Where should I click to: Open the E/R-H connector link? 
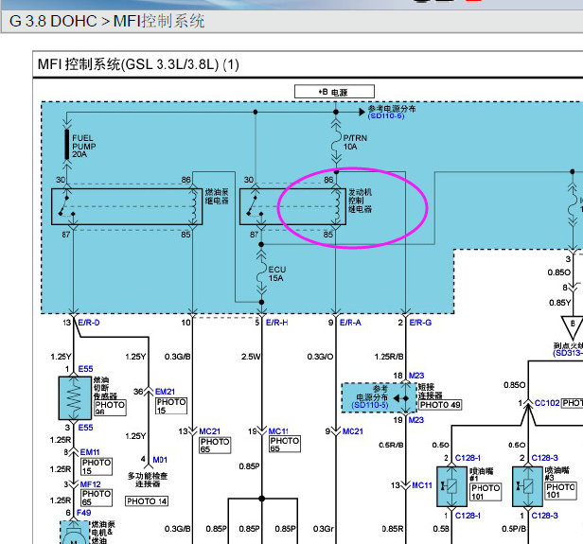277,323
